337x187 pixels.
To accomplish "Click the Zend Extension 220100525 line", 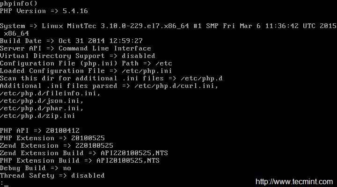I will pos(57,145).
